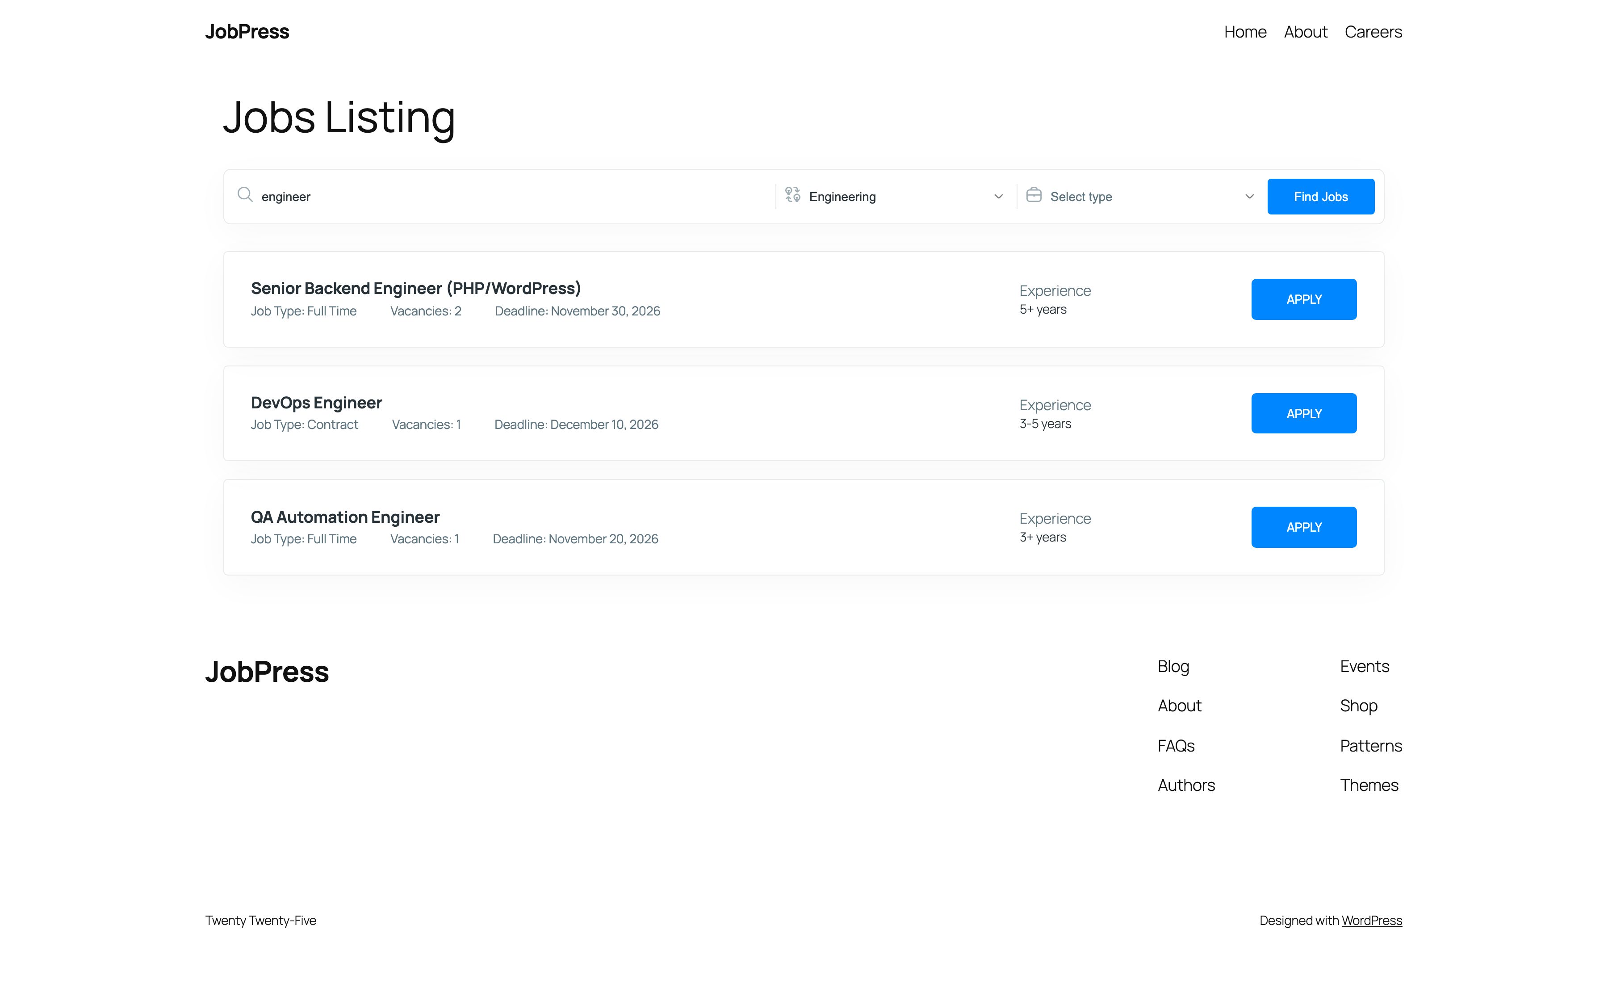Click 'Deadline: November 30, 2026' text
This screenshot has width=1608, height=983.
578,311
